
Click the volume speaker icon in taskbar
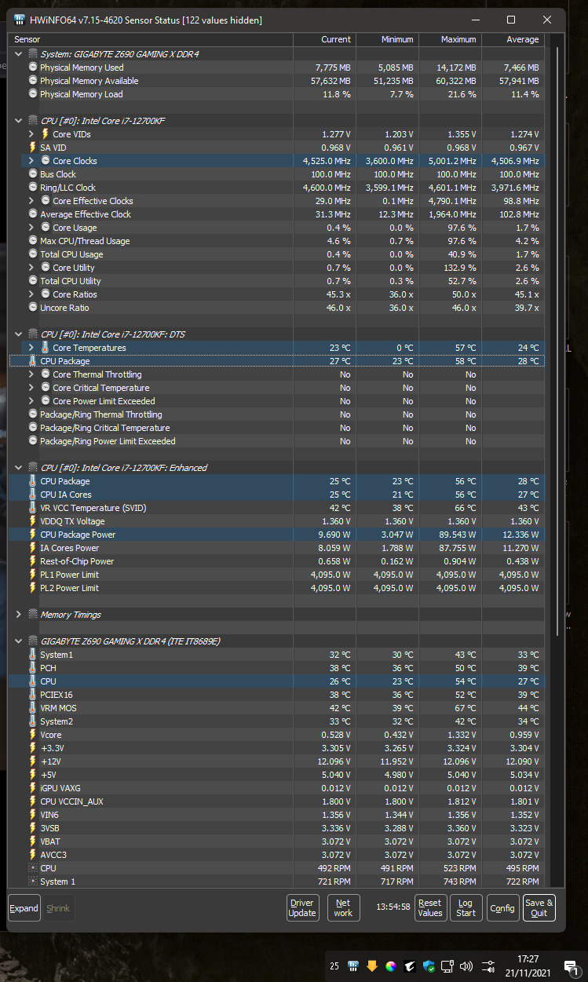click(466, 966)
